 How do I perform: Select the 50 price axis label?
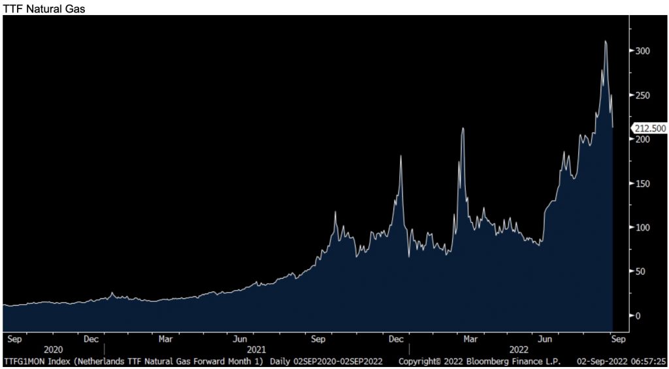point(641,272)
